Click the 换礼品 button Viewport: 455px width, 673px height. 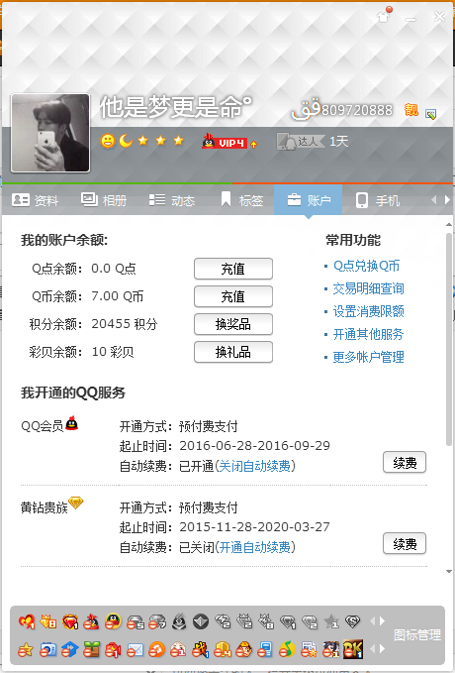[x=233, y=352]
